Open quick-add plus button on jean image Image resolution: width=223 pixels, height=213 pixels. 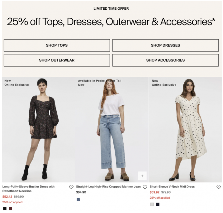[142, 176]
